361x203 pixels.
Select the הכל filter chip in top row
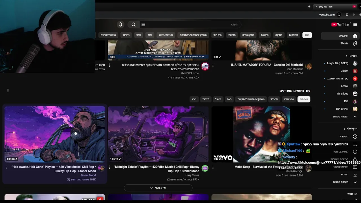pos(307,35)
